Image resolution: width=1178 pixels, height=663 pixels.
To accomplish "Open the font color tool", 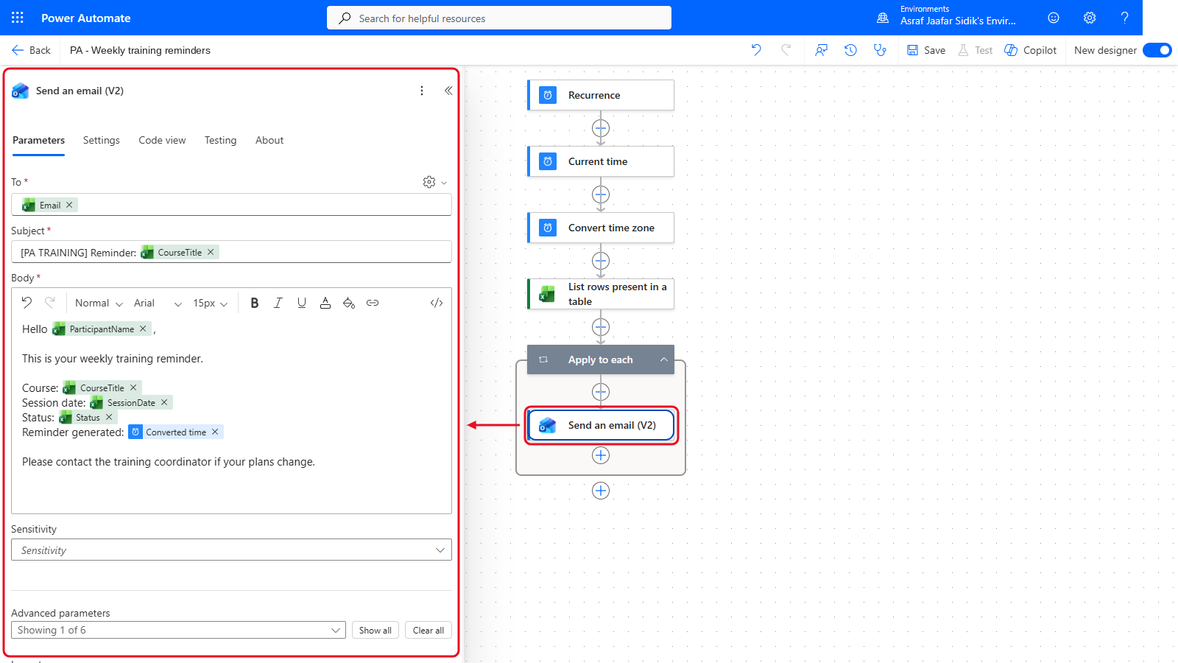I will pyautogui.click(x=325, y=303).
